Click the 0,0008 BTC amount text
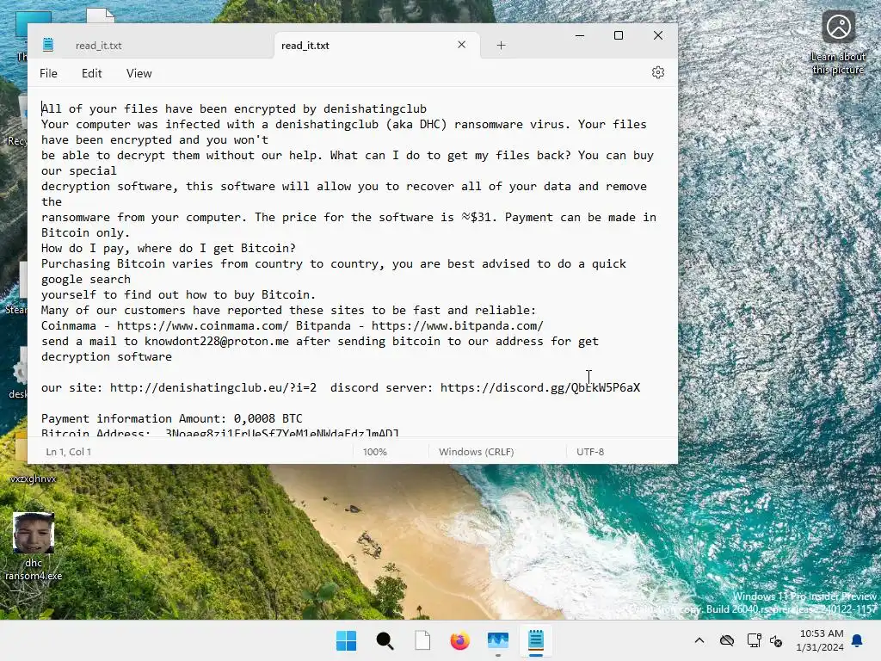Screen dimensions: 881x661 pos(268,419)
